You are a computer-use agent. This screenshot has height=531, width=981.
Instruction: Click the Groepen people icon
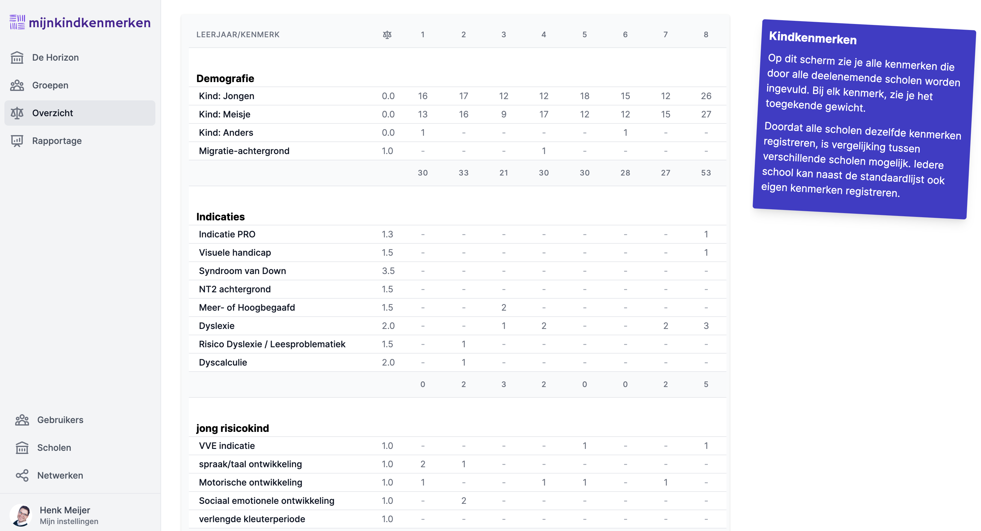pyautogui.click(x=17, y=85)
